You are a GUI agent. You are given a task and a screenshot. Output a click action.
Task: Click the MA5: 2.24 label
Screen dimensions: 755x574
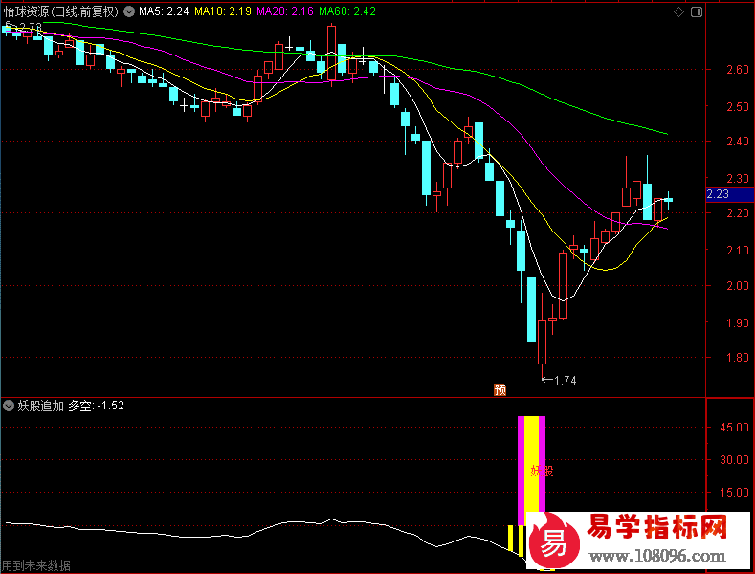164,11
